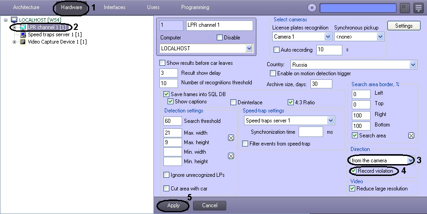Check the Deinterlace option

234,102
